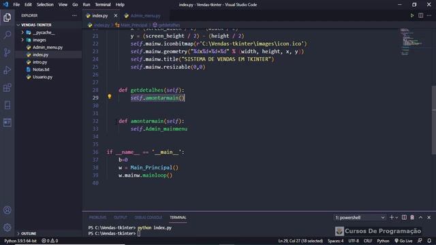
Task: Click the editor vertical scrollbar
Action: click(434, 120)
